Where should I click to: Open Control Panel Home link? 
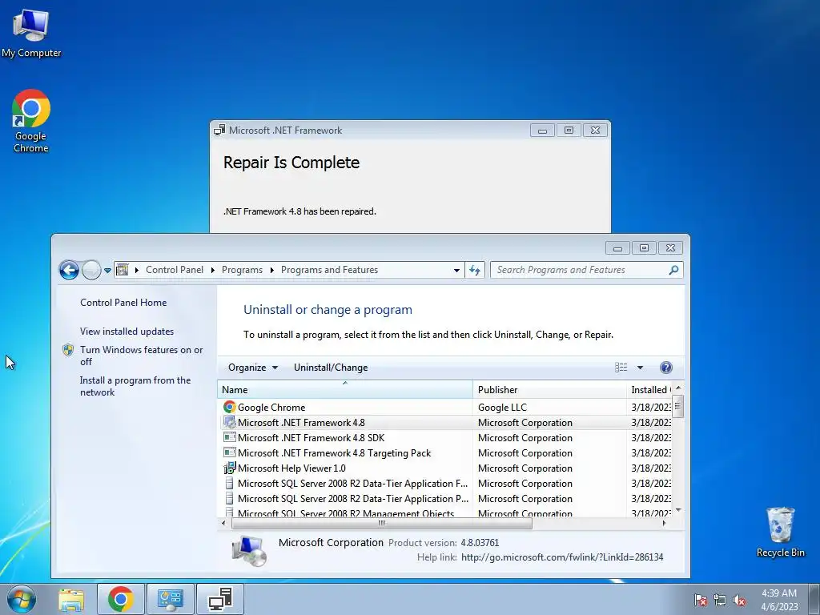point(123,302)
